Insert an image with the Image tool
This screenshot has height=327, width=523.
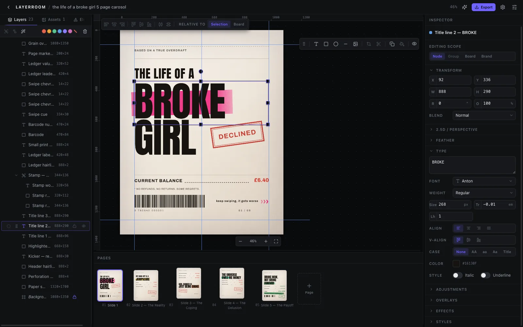[x=355, y=44]
